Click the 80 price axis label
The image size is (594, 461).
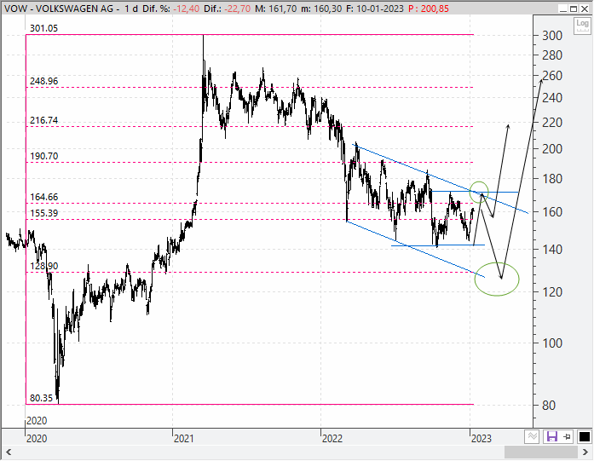coord(550,406)
